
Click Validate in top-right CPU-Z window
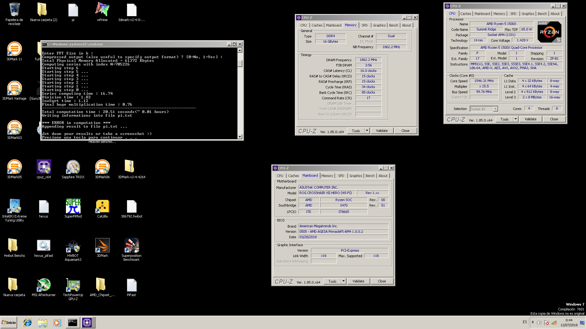click(x=530, y=119)
